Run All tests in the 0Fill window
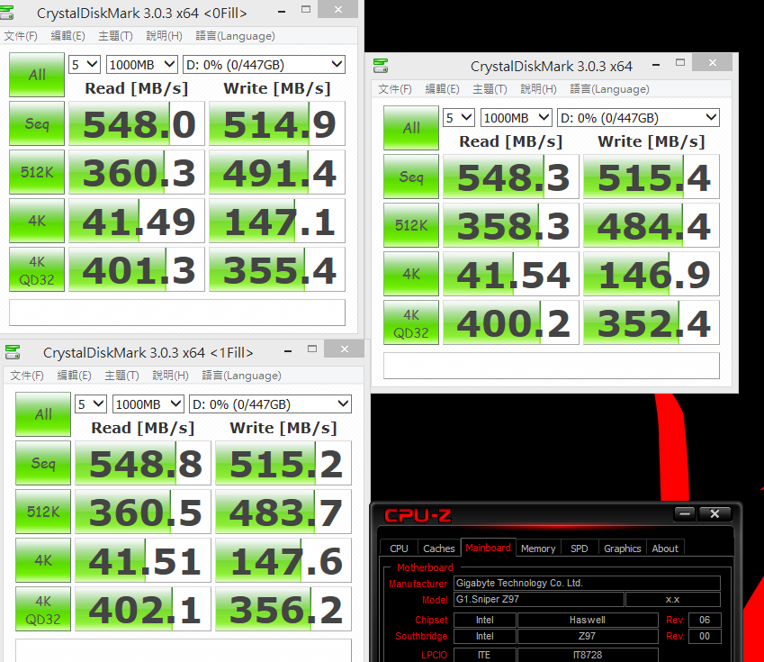This screenshot has width=764, height=662. 37,75
